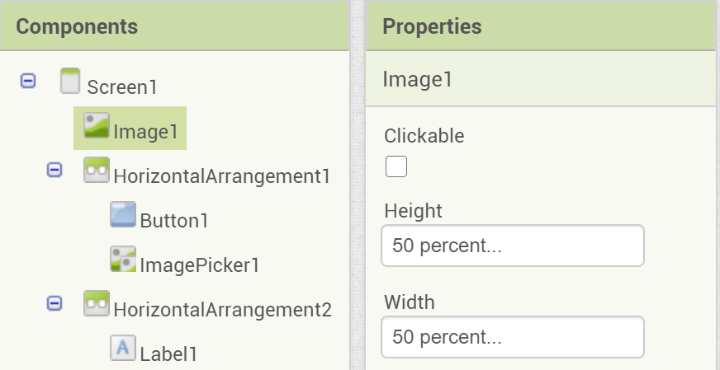Select Button1 in the component tree
The width and height of the screenshot is (720, 370).
pos(174,221)
